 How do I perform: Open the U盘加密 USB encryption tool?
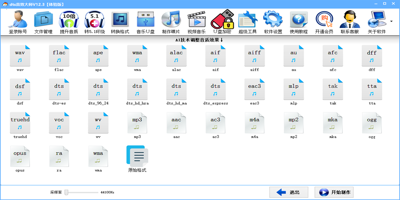point(223,21)
